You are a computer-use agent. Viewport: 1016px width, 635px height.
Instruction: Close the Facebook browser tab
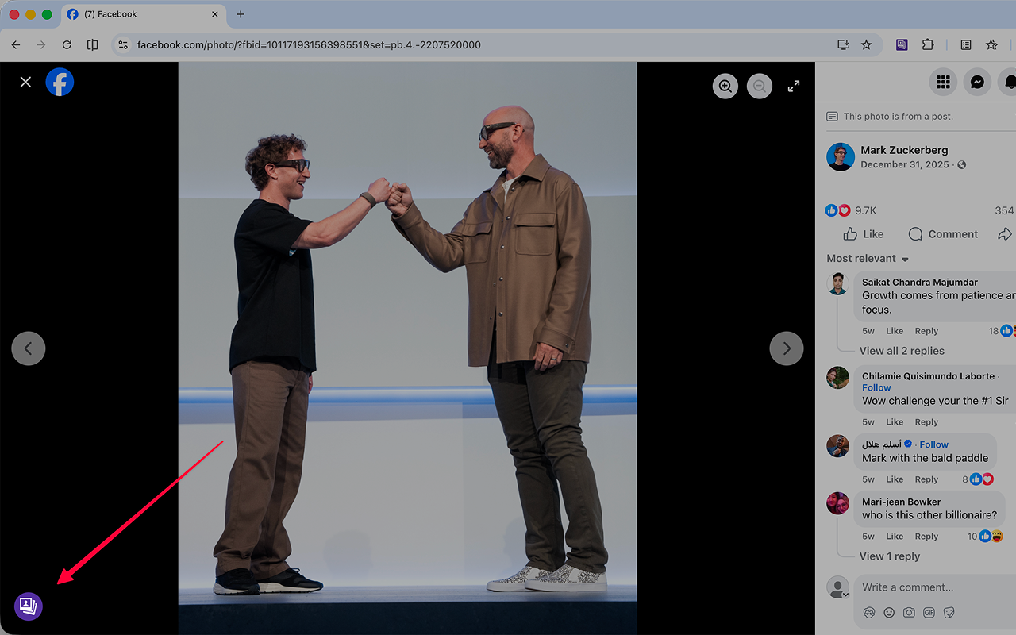coord(214,14)
